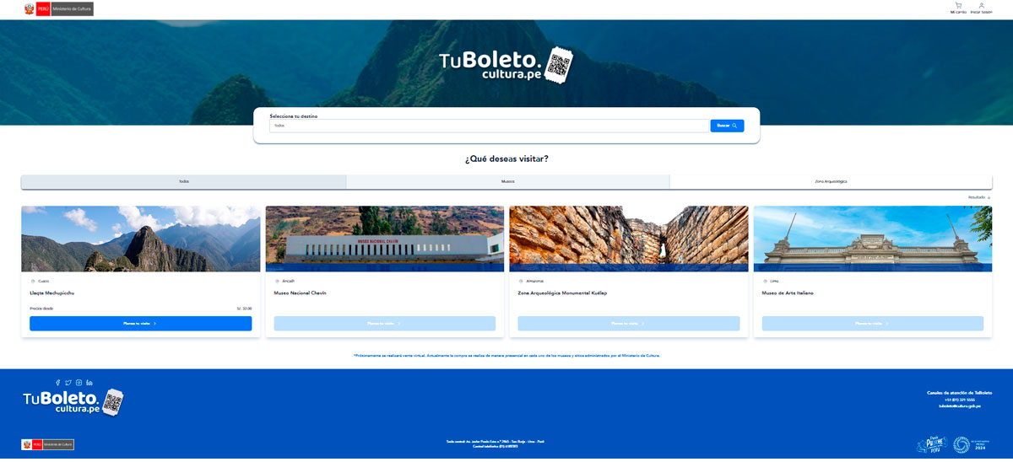
Task: Click the ¿Qué deseas visitar? heading
Action: tap(506, 158)
